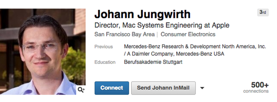Enlarge Johann Jungwirth's profile photo
The height and width of the screenshot is (102, 277).
43,52
